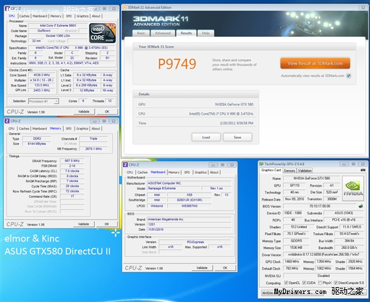Click the American Megatrends Inc. BIOS brand

(x=189, y=219)
